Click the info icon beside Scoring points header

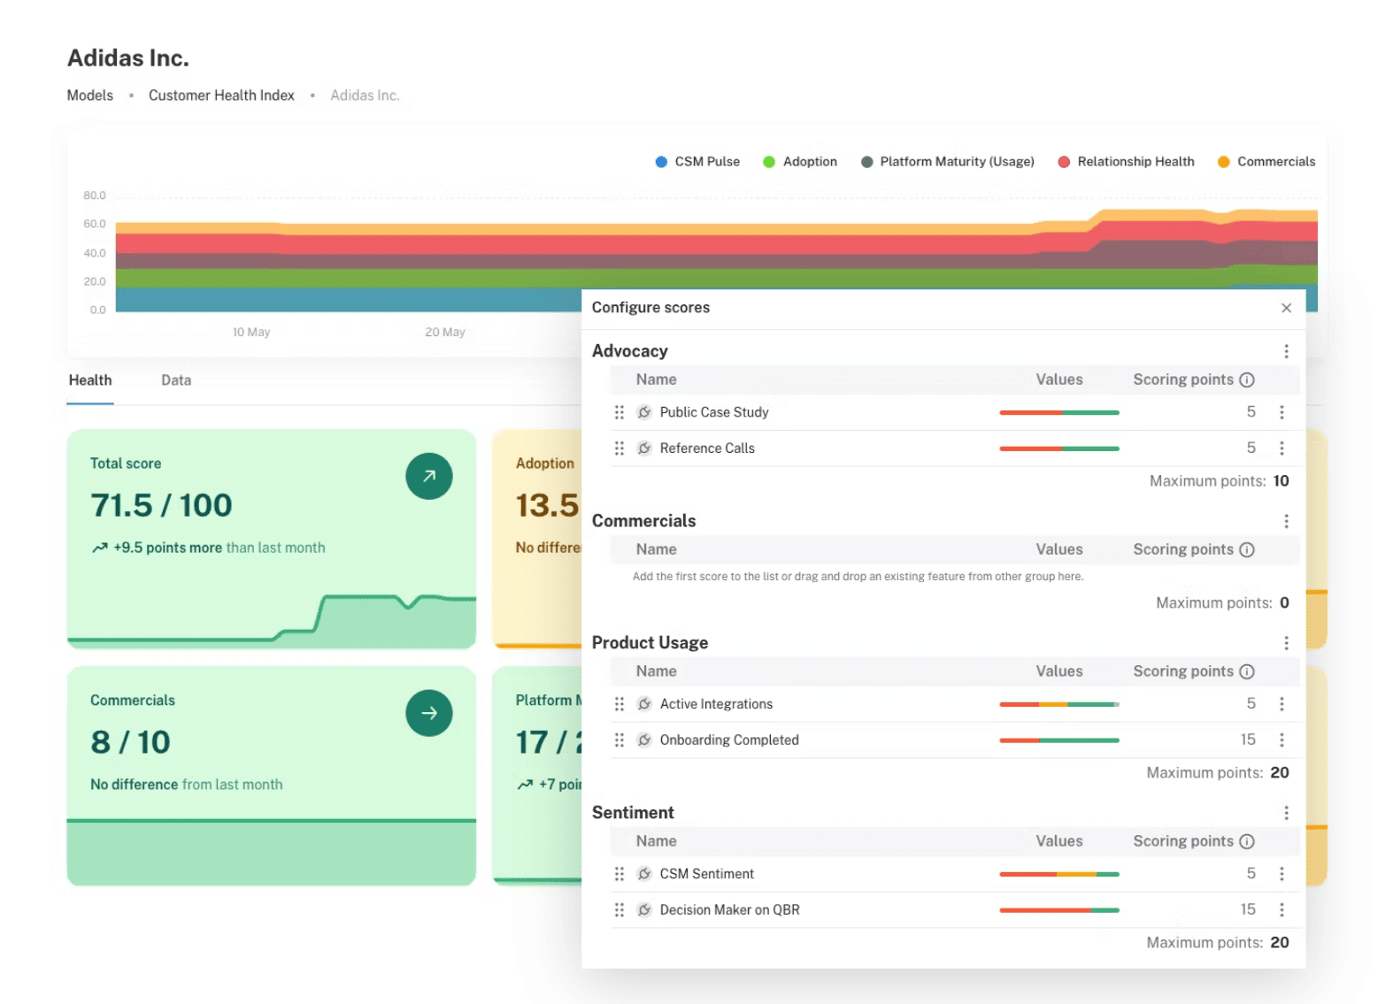click(x=1248, y=379)
